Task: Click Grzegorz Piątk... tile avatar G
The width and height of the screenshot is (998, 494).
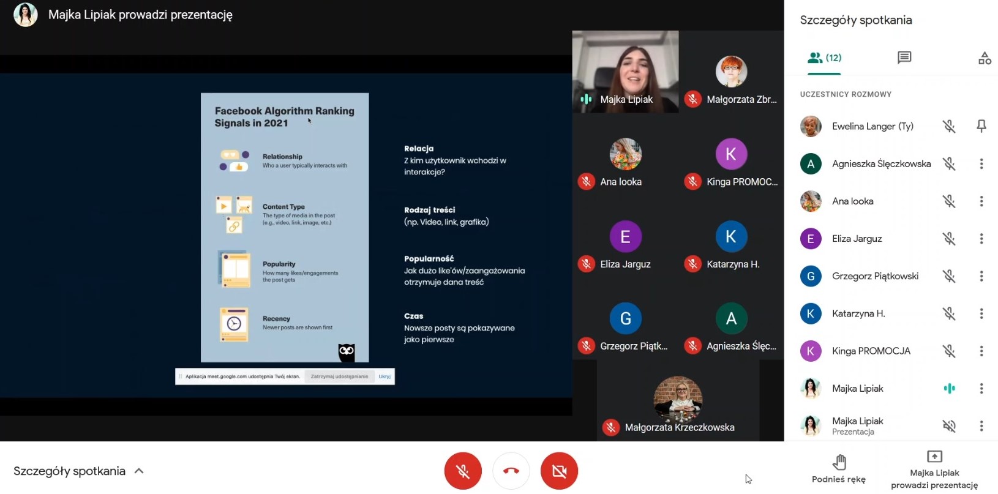Action: [x=625, y=318]
